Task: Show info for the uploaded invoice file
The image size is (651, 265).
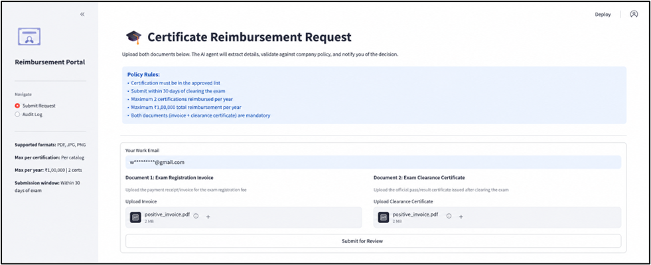Action: (196, 216)
